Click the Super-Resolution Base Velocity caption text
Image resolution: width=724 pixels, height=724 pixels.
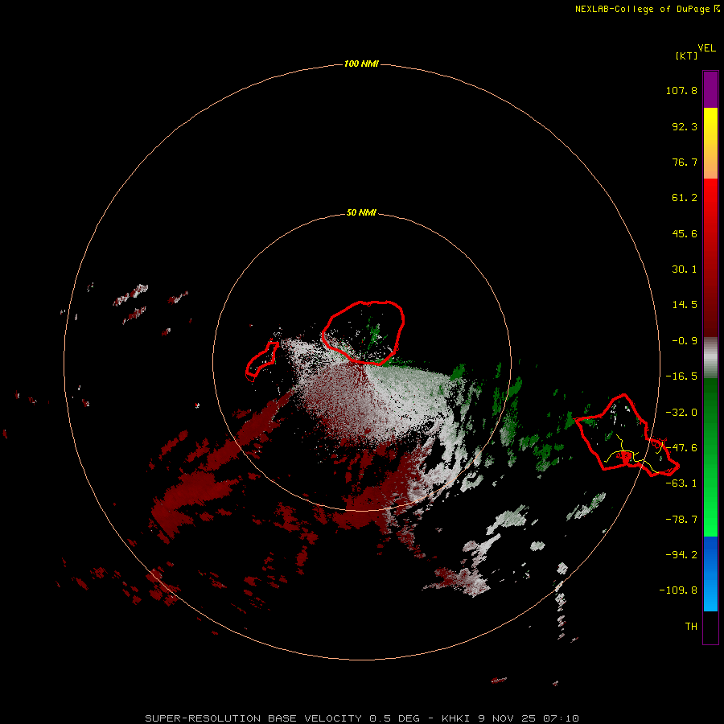[361, 718]
